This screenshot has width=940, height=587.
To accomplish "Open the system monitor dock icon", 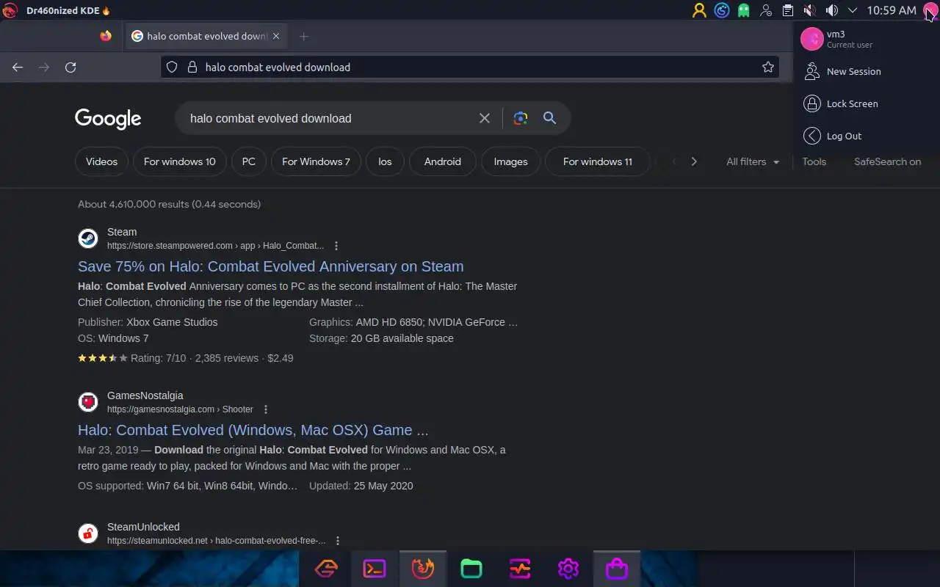I will 520,569.
